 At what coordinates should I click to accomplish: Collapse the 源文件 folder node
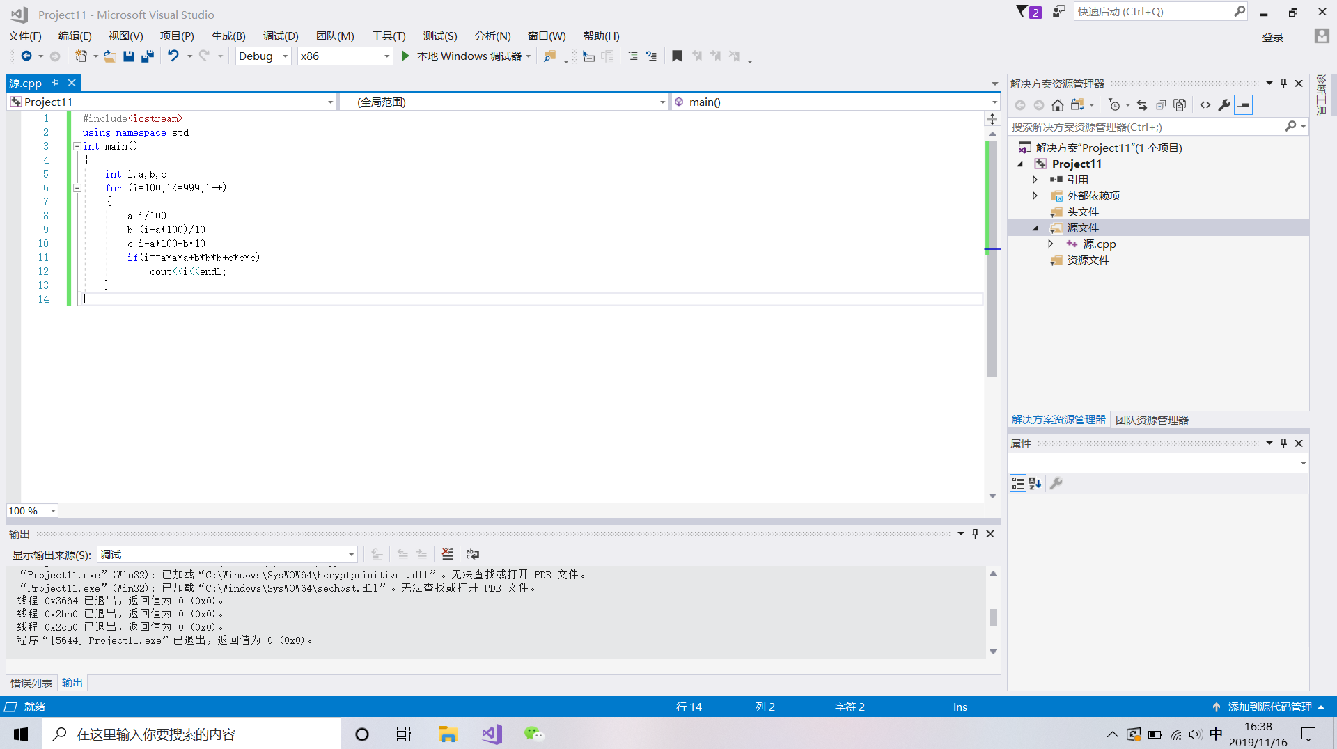pos(1035,228)
